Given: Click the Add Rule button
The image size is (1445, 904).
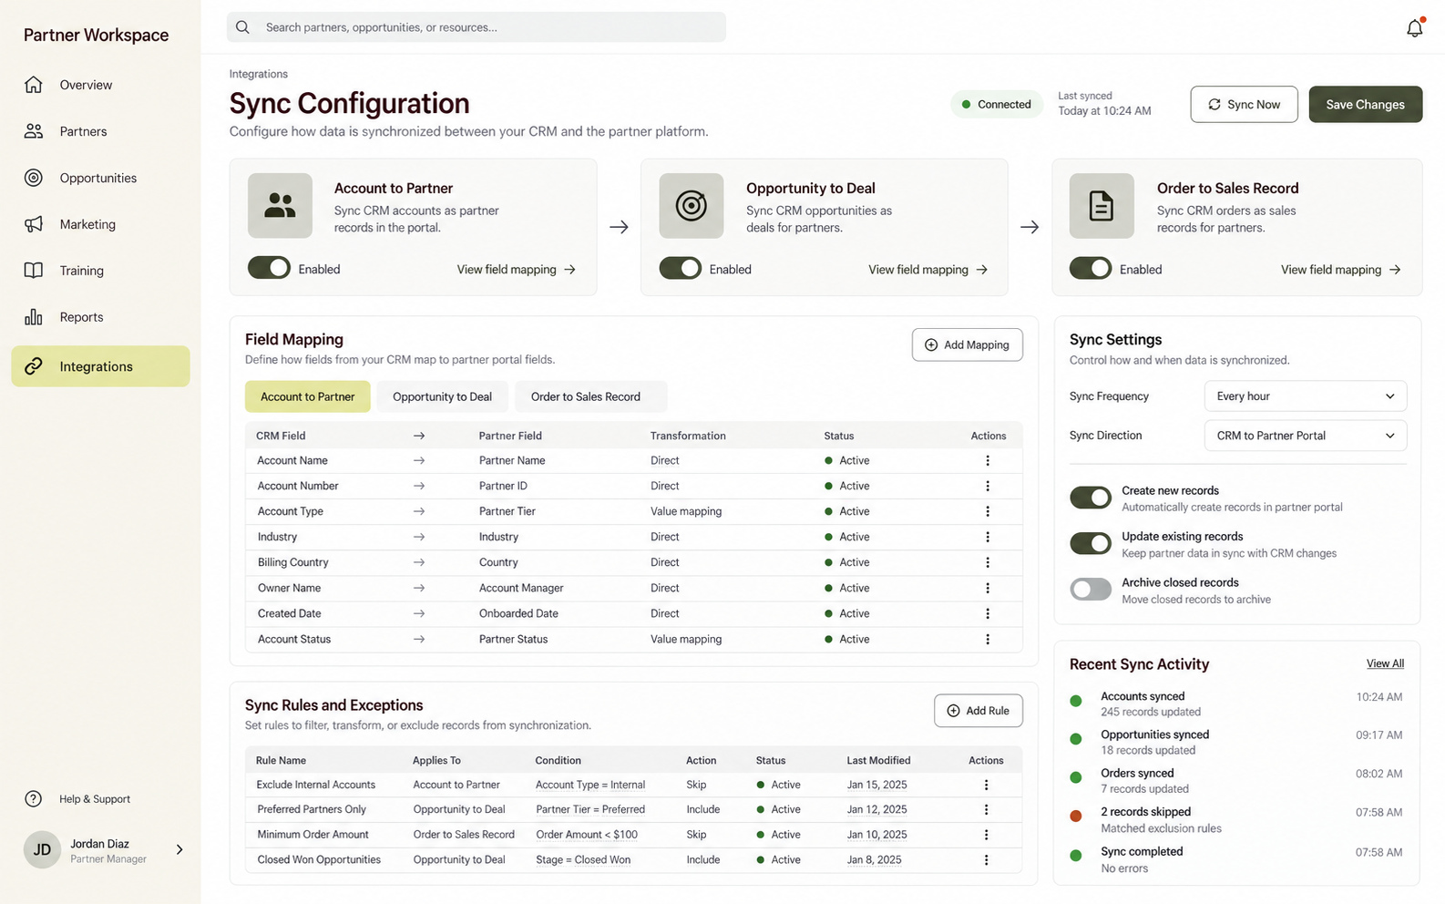Looking at the screenshot, I should (979, 711).
